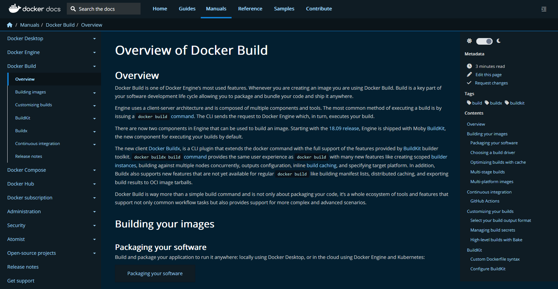This screenshot has width=558, height=289.
Task: Follow the Docker Buildx link in text
Action: click(x=164, y=148)
